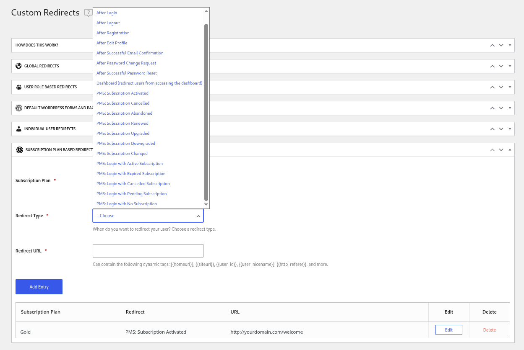Viewport: 524px width, 350px height.
Task: Edit the Gold subscription plan entry
Action: click(x=448, y=329)
